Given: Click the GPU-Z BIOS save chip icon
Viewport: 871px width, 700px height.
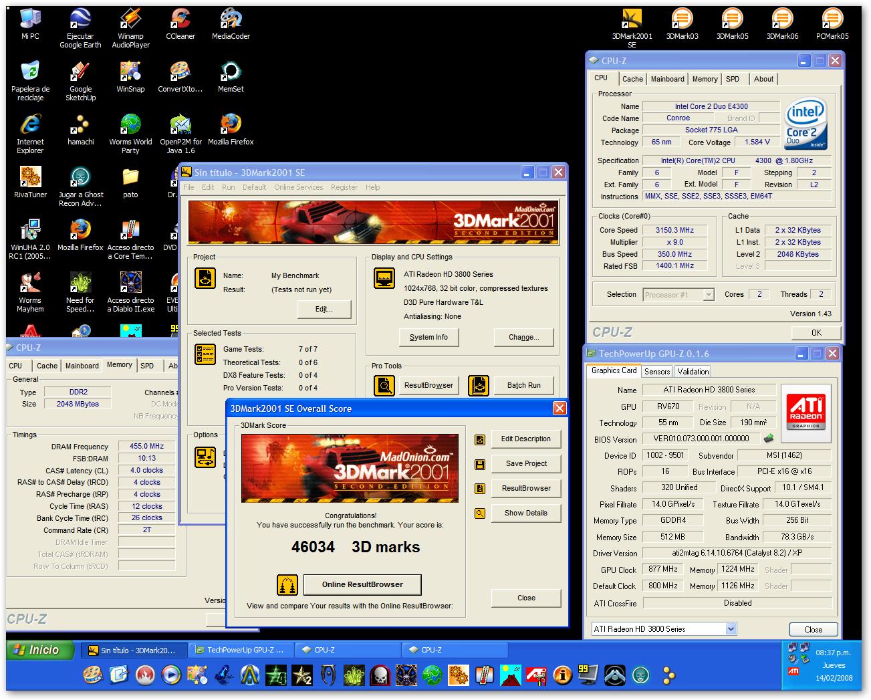Looking at the screenshot, I should tap(769, 439).
